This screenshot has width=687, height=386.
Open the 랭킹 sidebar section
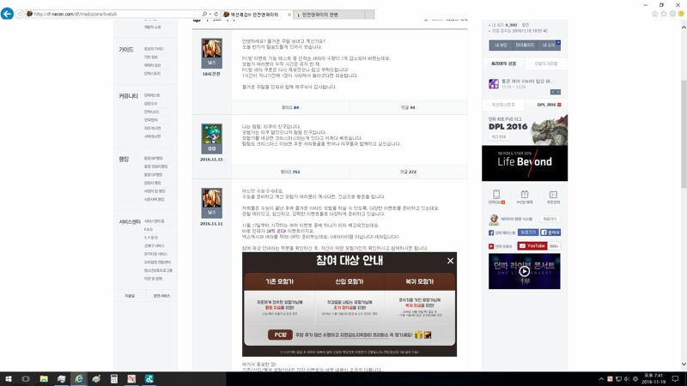point(124,159)
